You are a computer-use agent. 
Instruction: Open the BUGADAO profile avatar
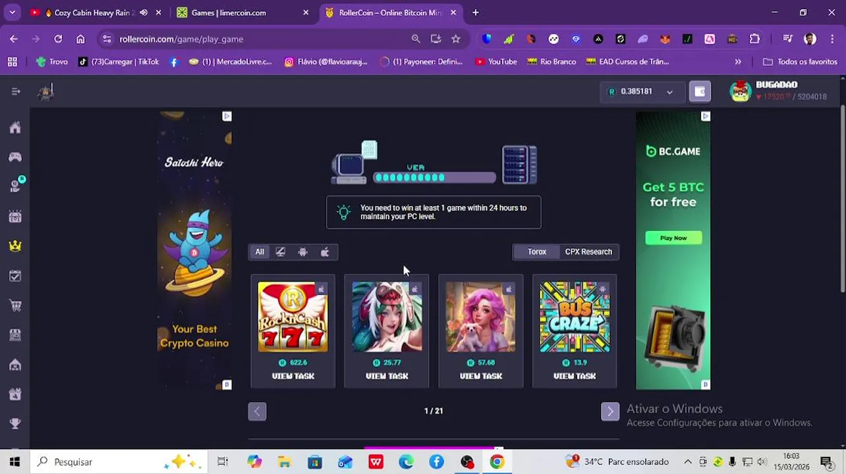pos(741,91)
